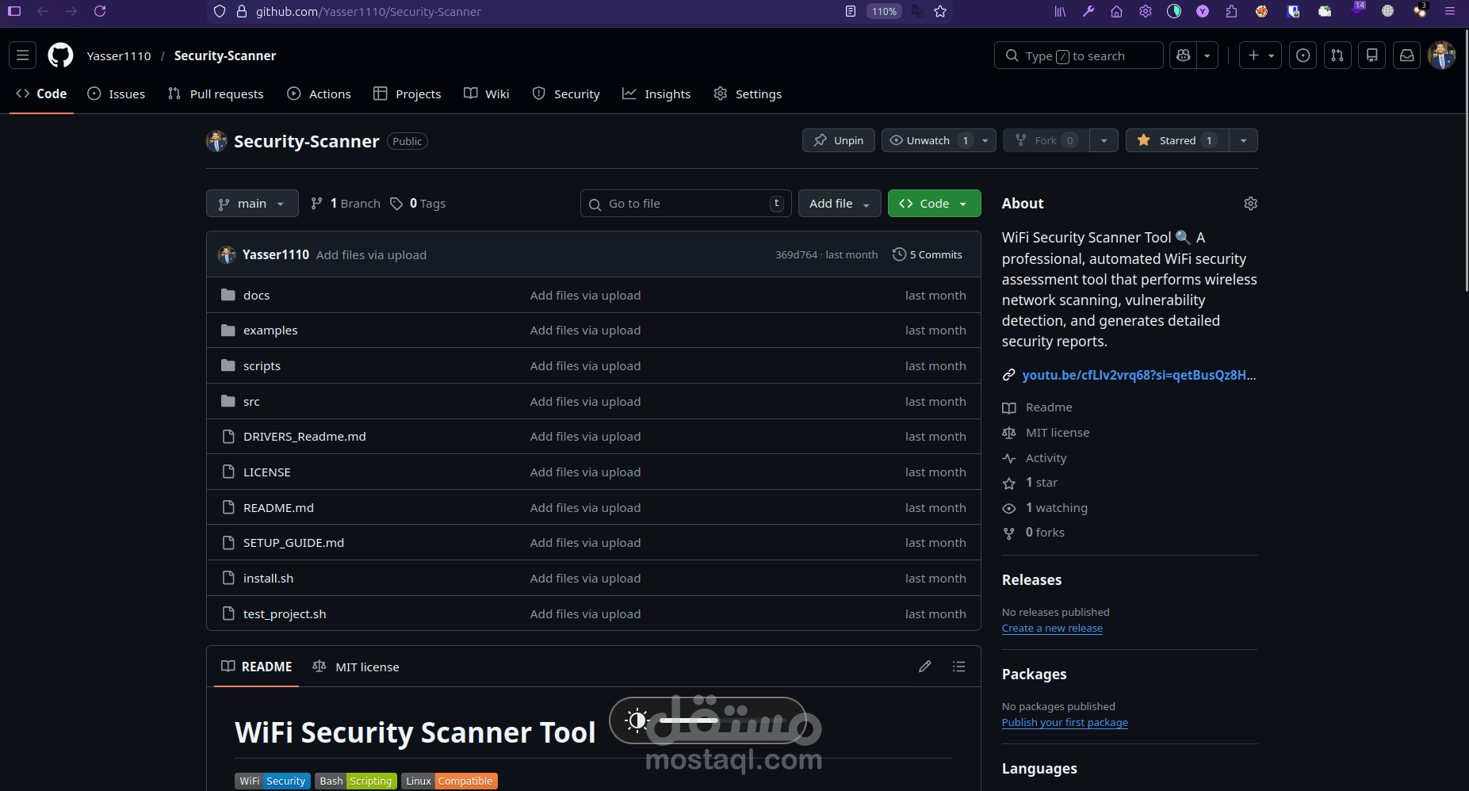Open the src folder
1469x791 pixels.
pyautogui.click(x=251, y=402)
